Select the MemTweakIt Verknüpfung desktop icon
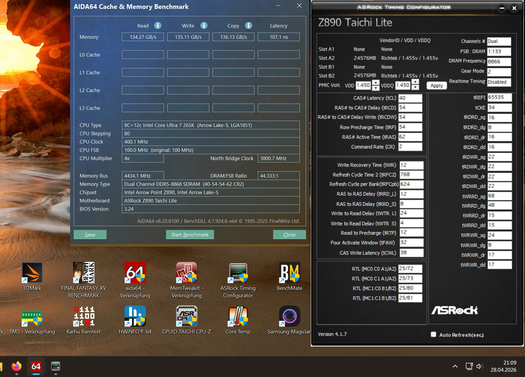 tap(186, 280)
